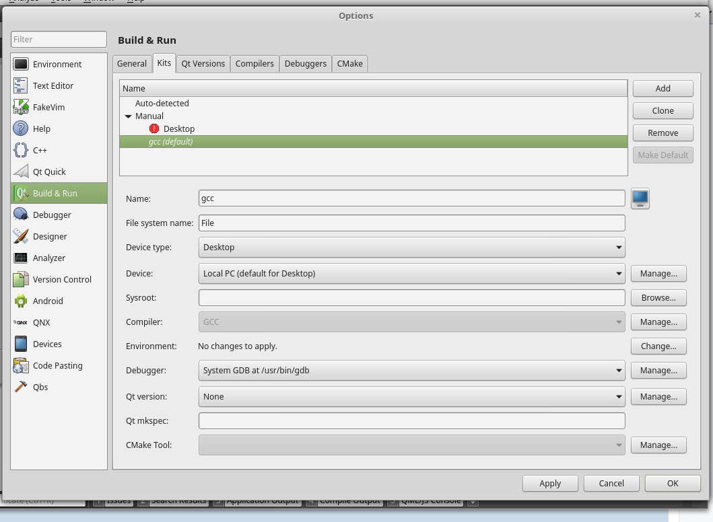Click the Sysroot input field

click(x=411, y=298)
